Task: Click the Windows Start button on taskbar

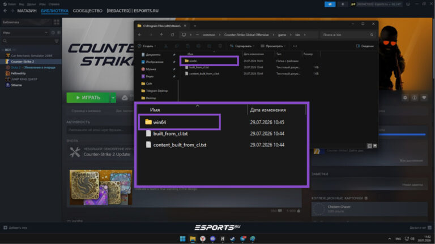Action: [x=182, y=238]
